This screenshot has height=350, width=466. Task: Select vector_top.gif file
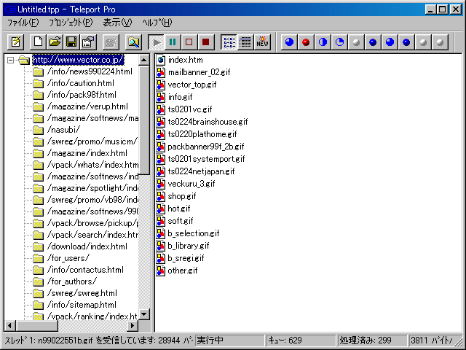point(192,85)
